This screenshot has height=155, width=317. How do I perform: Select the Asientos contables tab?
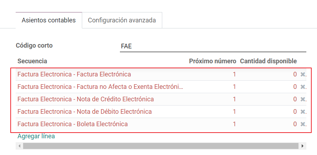point(49,20)
